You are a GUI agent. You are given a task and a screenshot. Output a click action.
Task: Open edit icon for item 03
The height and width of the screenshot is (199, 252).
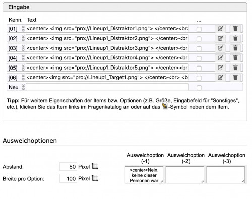(x=220, y=48)
